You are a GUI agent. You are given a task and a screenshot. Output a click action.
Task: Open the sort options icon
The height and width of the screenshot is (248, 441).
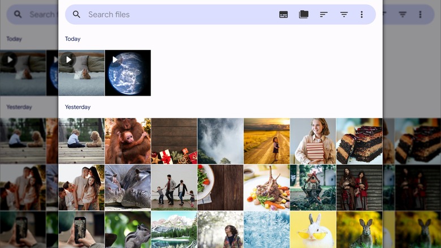pos(324,15)
